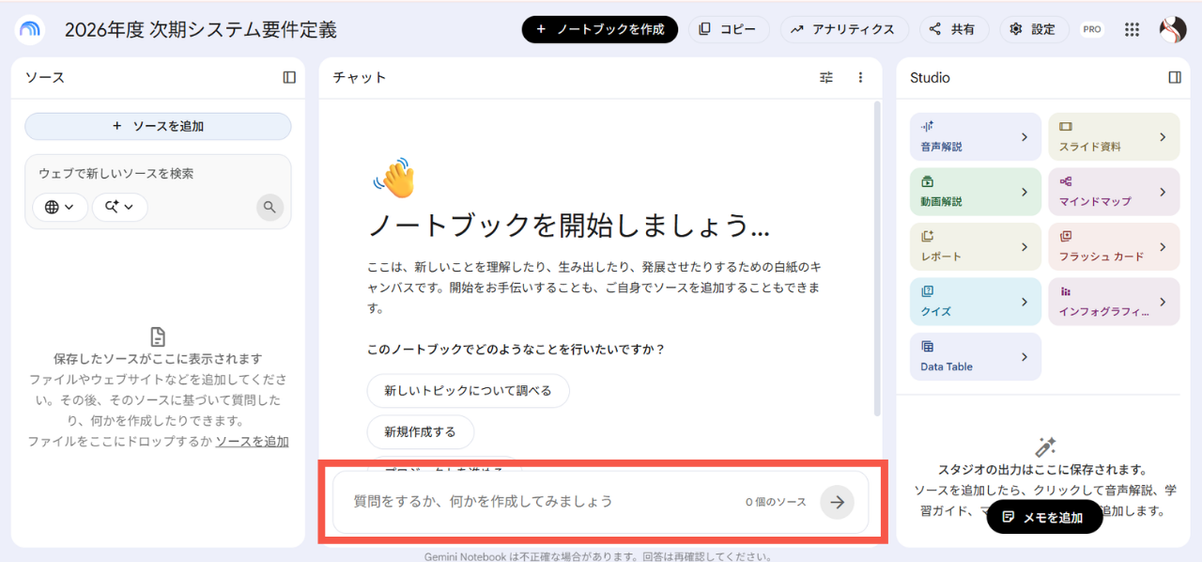This screenshot has height=562, width=1202.
Task: Click the magic wand icon in Studio
Action: coord(1045,446)
